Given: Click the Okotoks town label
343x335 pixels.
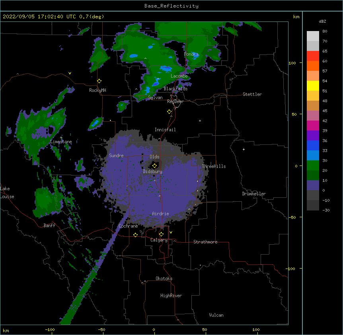Looking at the screenshot, I should [x=164, y=279].
